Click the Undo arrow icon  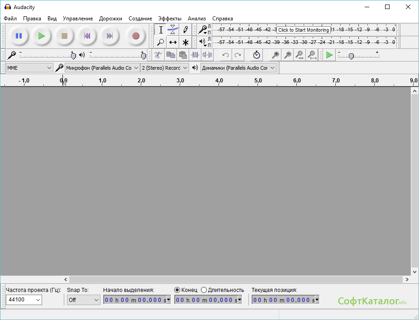tap(225, 55)
